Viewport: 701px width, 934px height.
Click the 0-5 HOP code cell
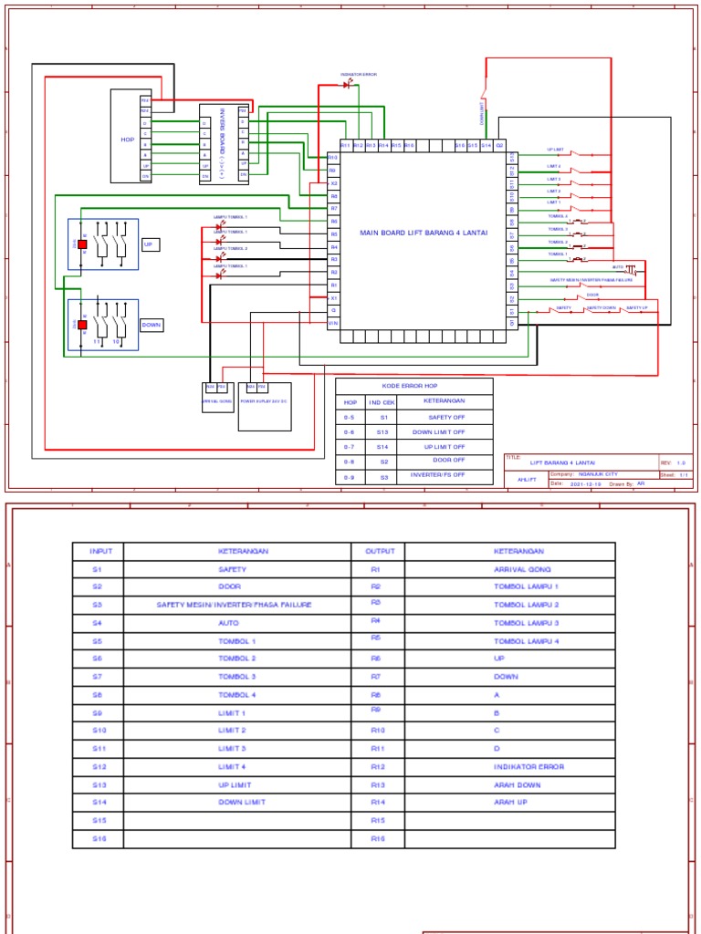pyautogui.click(x=350, y=418)
